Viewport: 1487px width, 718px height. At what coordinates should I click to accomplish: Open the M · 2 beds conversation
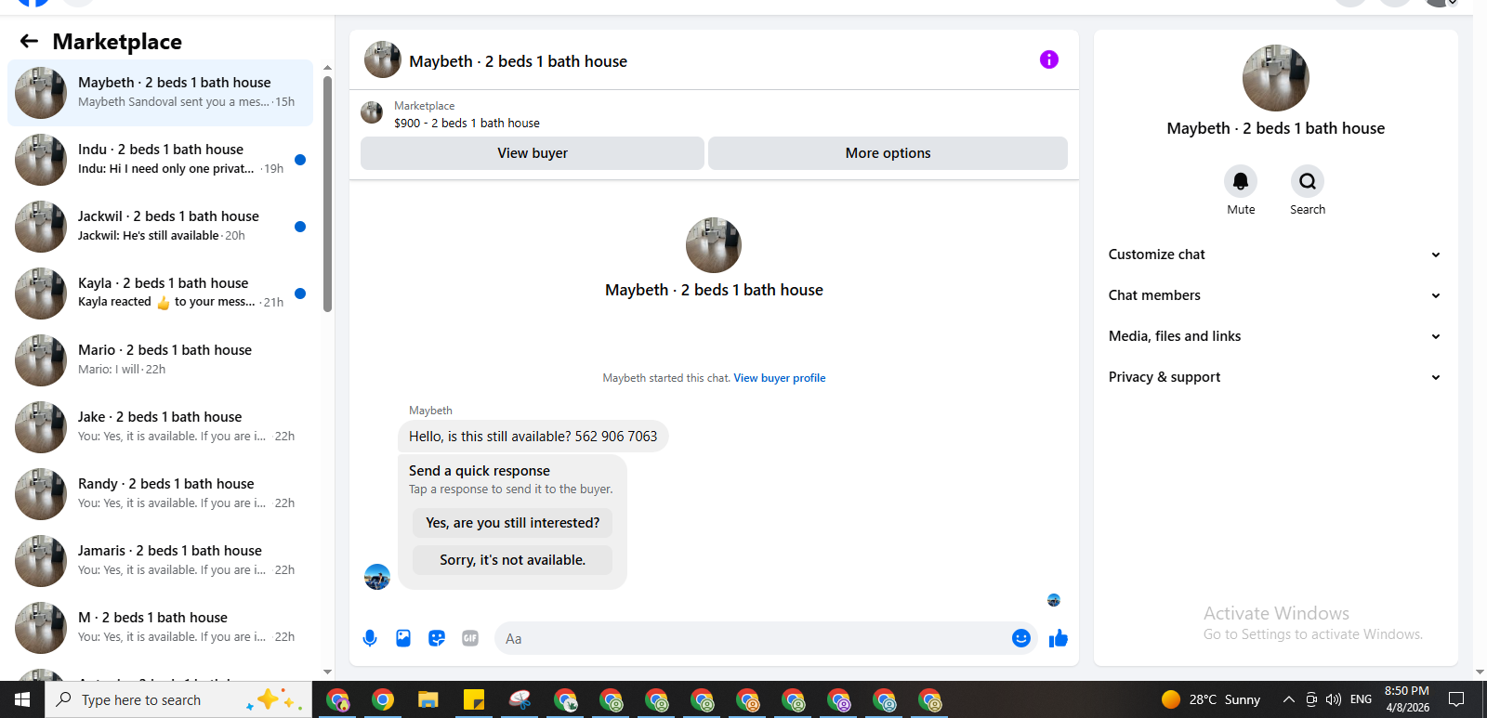point(160,628)
